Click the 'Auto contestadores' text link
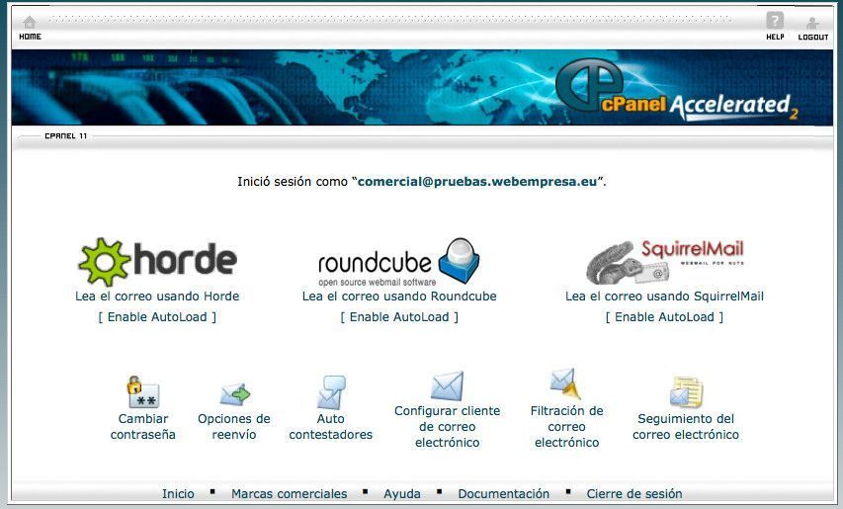 tap(331, 427)
